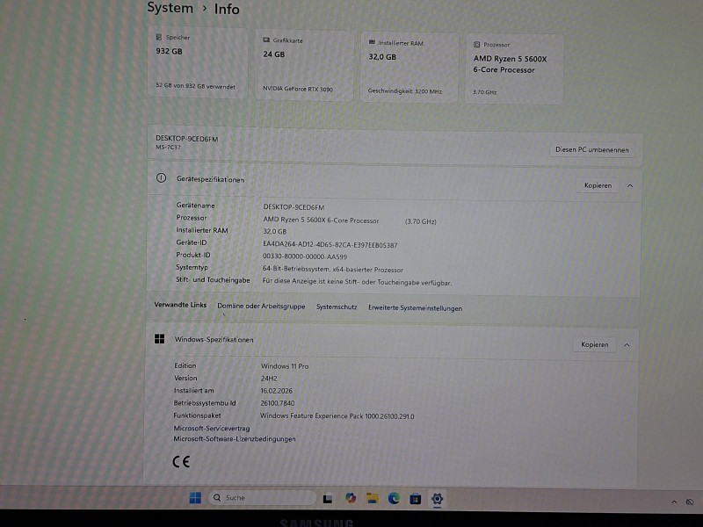Screen dimensions: 703x527
Task: Open the Windows Start menu
Action: pyautogui.click(x=195, y=498)
